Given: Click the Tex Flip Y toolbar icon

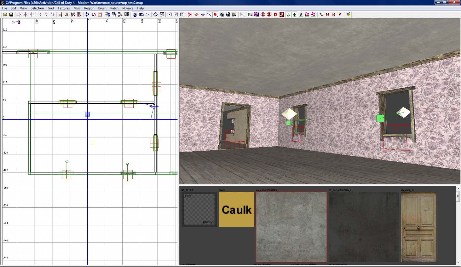Looking at the screenshot, I should click(114, 14).
